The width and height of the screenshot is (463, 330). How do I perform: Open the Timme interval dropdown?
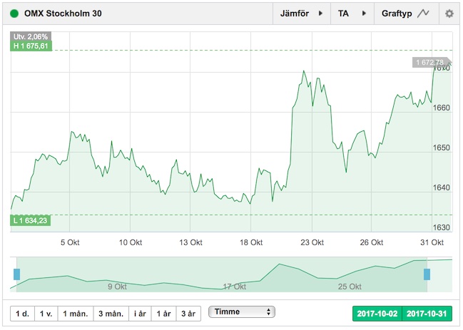click(242, 311)
